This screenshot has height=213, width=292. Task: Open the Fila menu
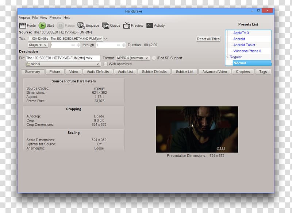pos(35,18)
